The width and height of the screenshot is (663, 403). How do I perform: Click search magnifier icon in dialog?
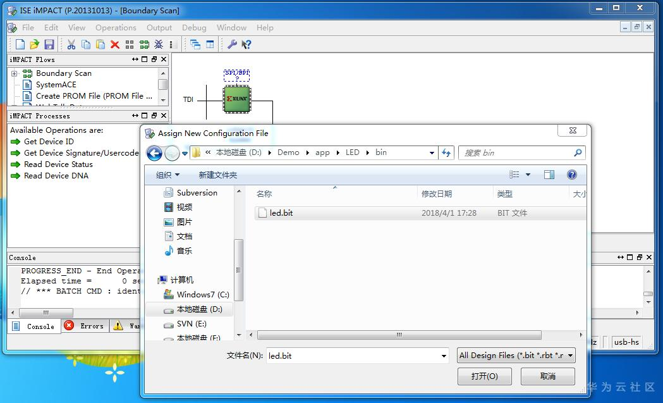[578, 153]
